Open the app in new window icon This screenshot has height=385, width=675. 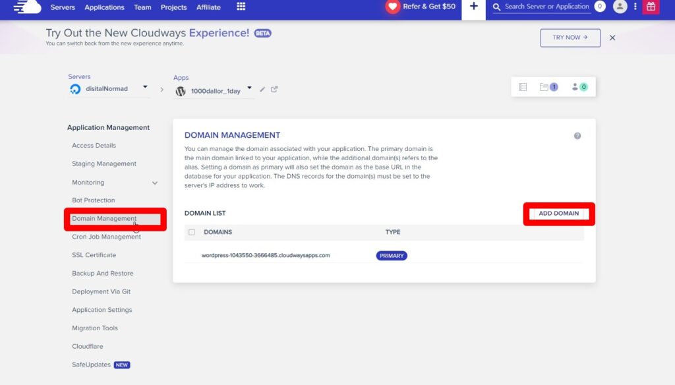click(274, 89)
